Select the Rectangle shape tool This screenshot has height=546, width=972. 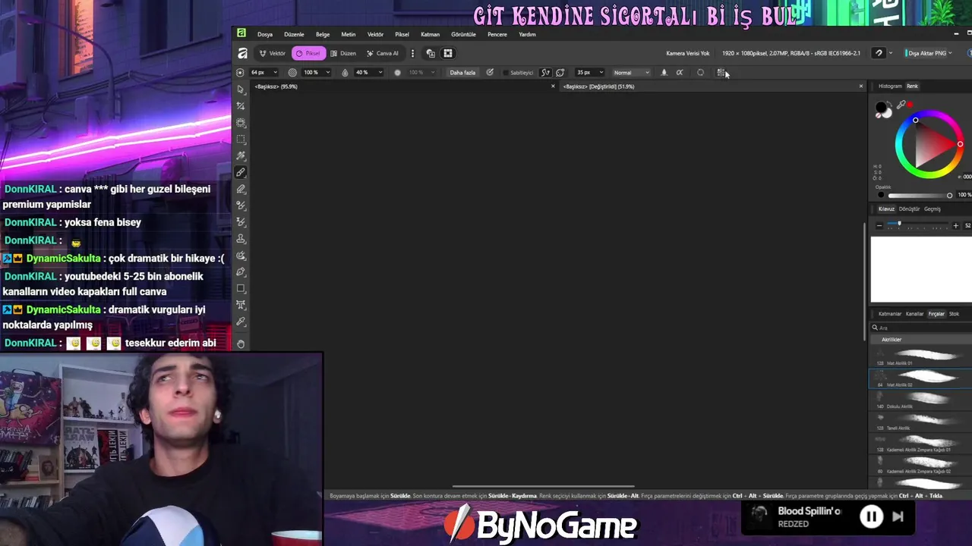(241, 288)
